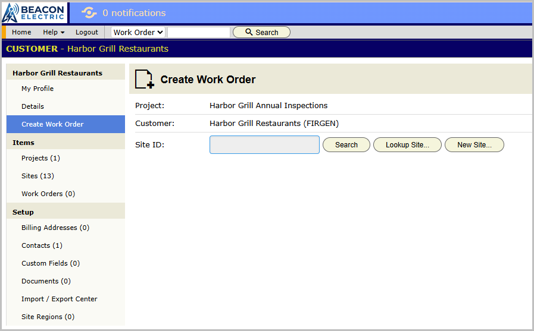Open Site Regions (0)
The height and width of the screenshot is (331, 534).
point(65,317)
